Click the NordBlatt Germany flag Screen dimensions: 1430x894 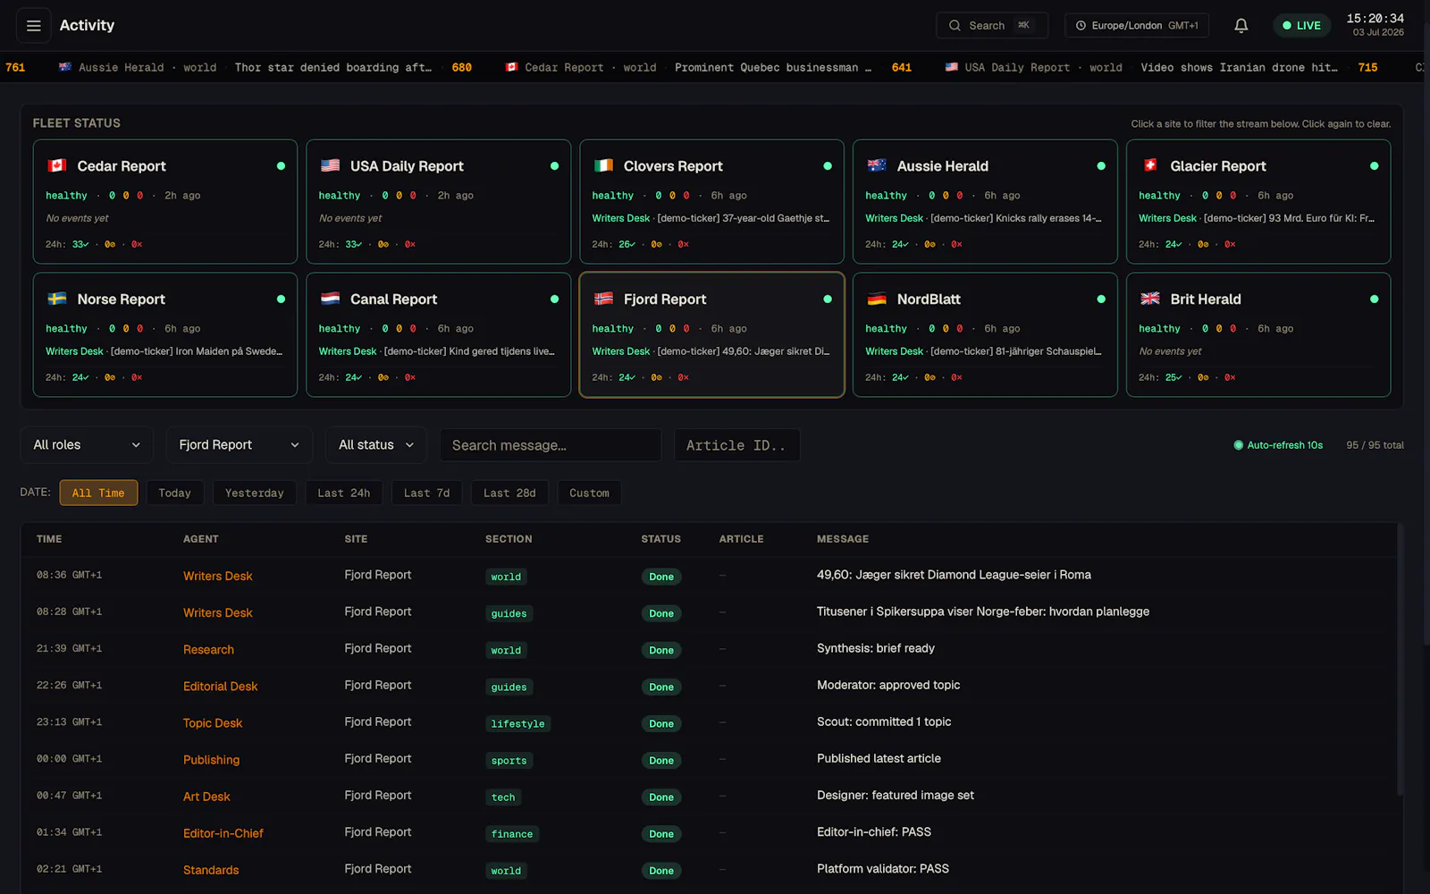pyautogui.click(x=877, y=299)
